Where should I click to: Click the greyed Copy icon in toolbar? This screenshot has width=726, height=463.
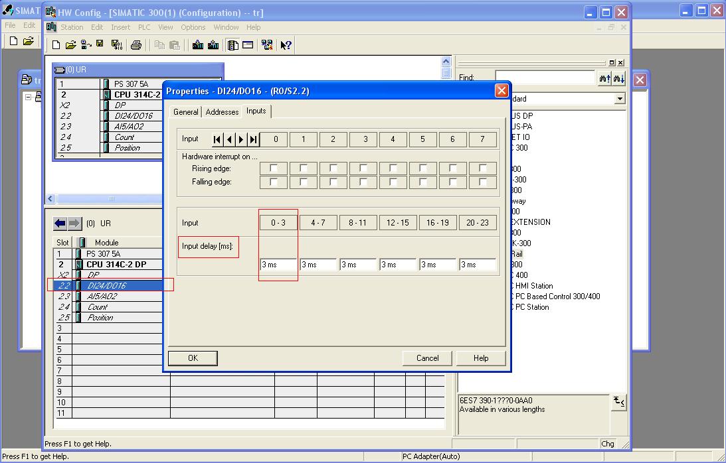click(x=159, y=45)
